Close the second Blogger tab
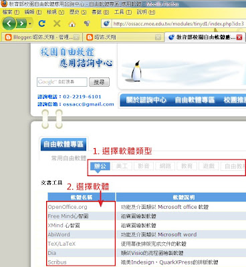246x267 pixels. tap(158, 37)
